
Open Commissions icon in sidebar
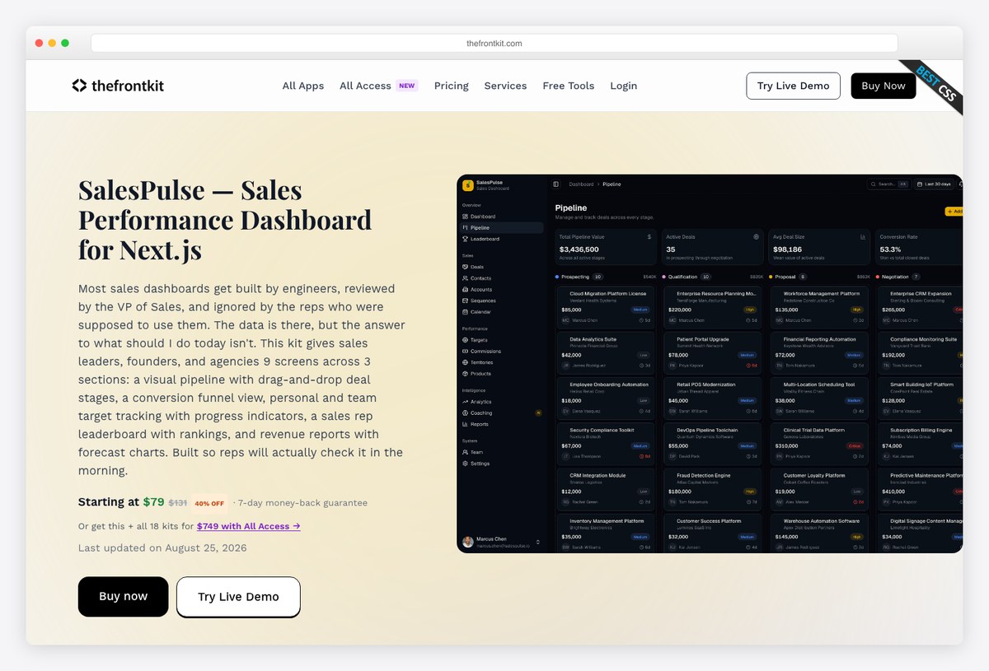coord(466,352)
